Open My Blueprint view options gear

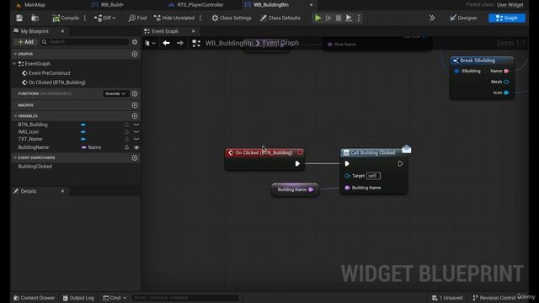click(135, 42)
